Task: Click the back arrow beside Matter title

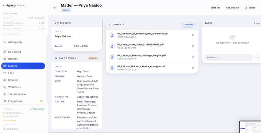Action: 55,8
